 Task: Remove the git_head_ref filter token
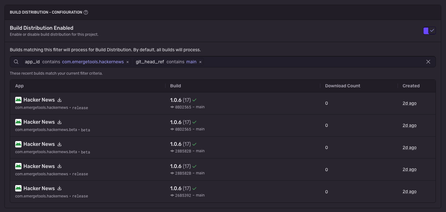[x=200, y=62]
